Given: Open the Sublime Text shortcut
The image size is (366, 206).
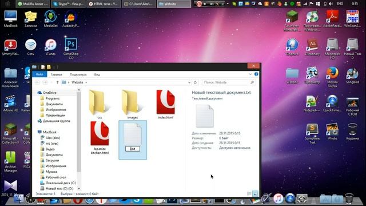Looking at the screenshot, I should point(312,133).
